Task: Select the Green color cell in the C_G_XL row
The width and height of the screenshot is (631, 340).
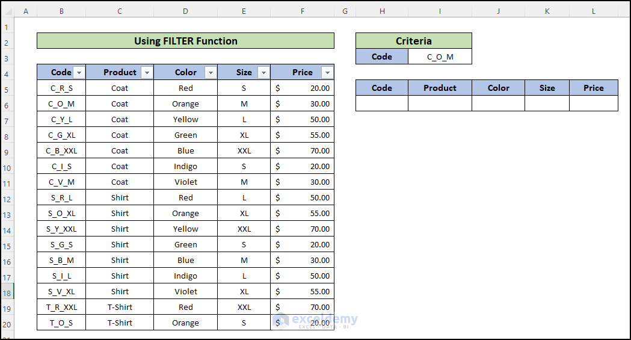Action: pyautogui.click(x=185, y=135)
